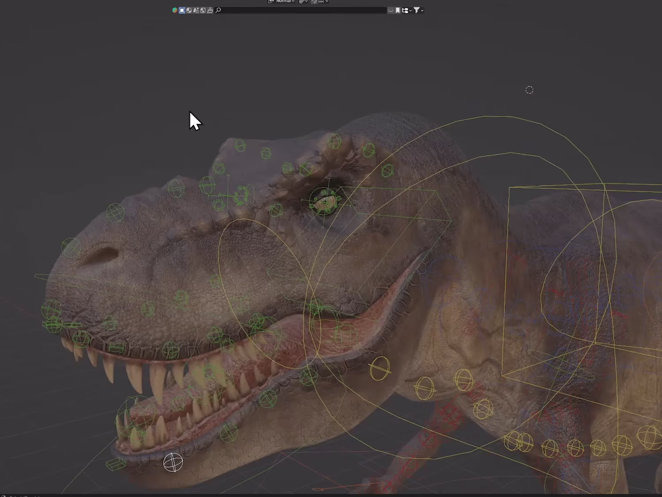Open the funnel filter dropdown

418,10
